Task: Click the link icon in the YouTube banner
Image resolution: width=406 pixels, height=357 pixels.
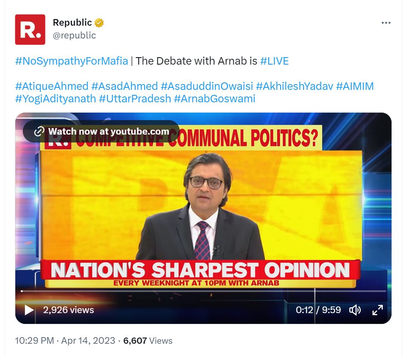Action: (39, 132)
